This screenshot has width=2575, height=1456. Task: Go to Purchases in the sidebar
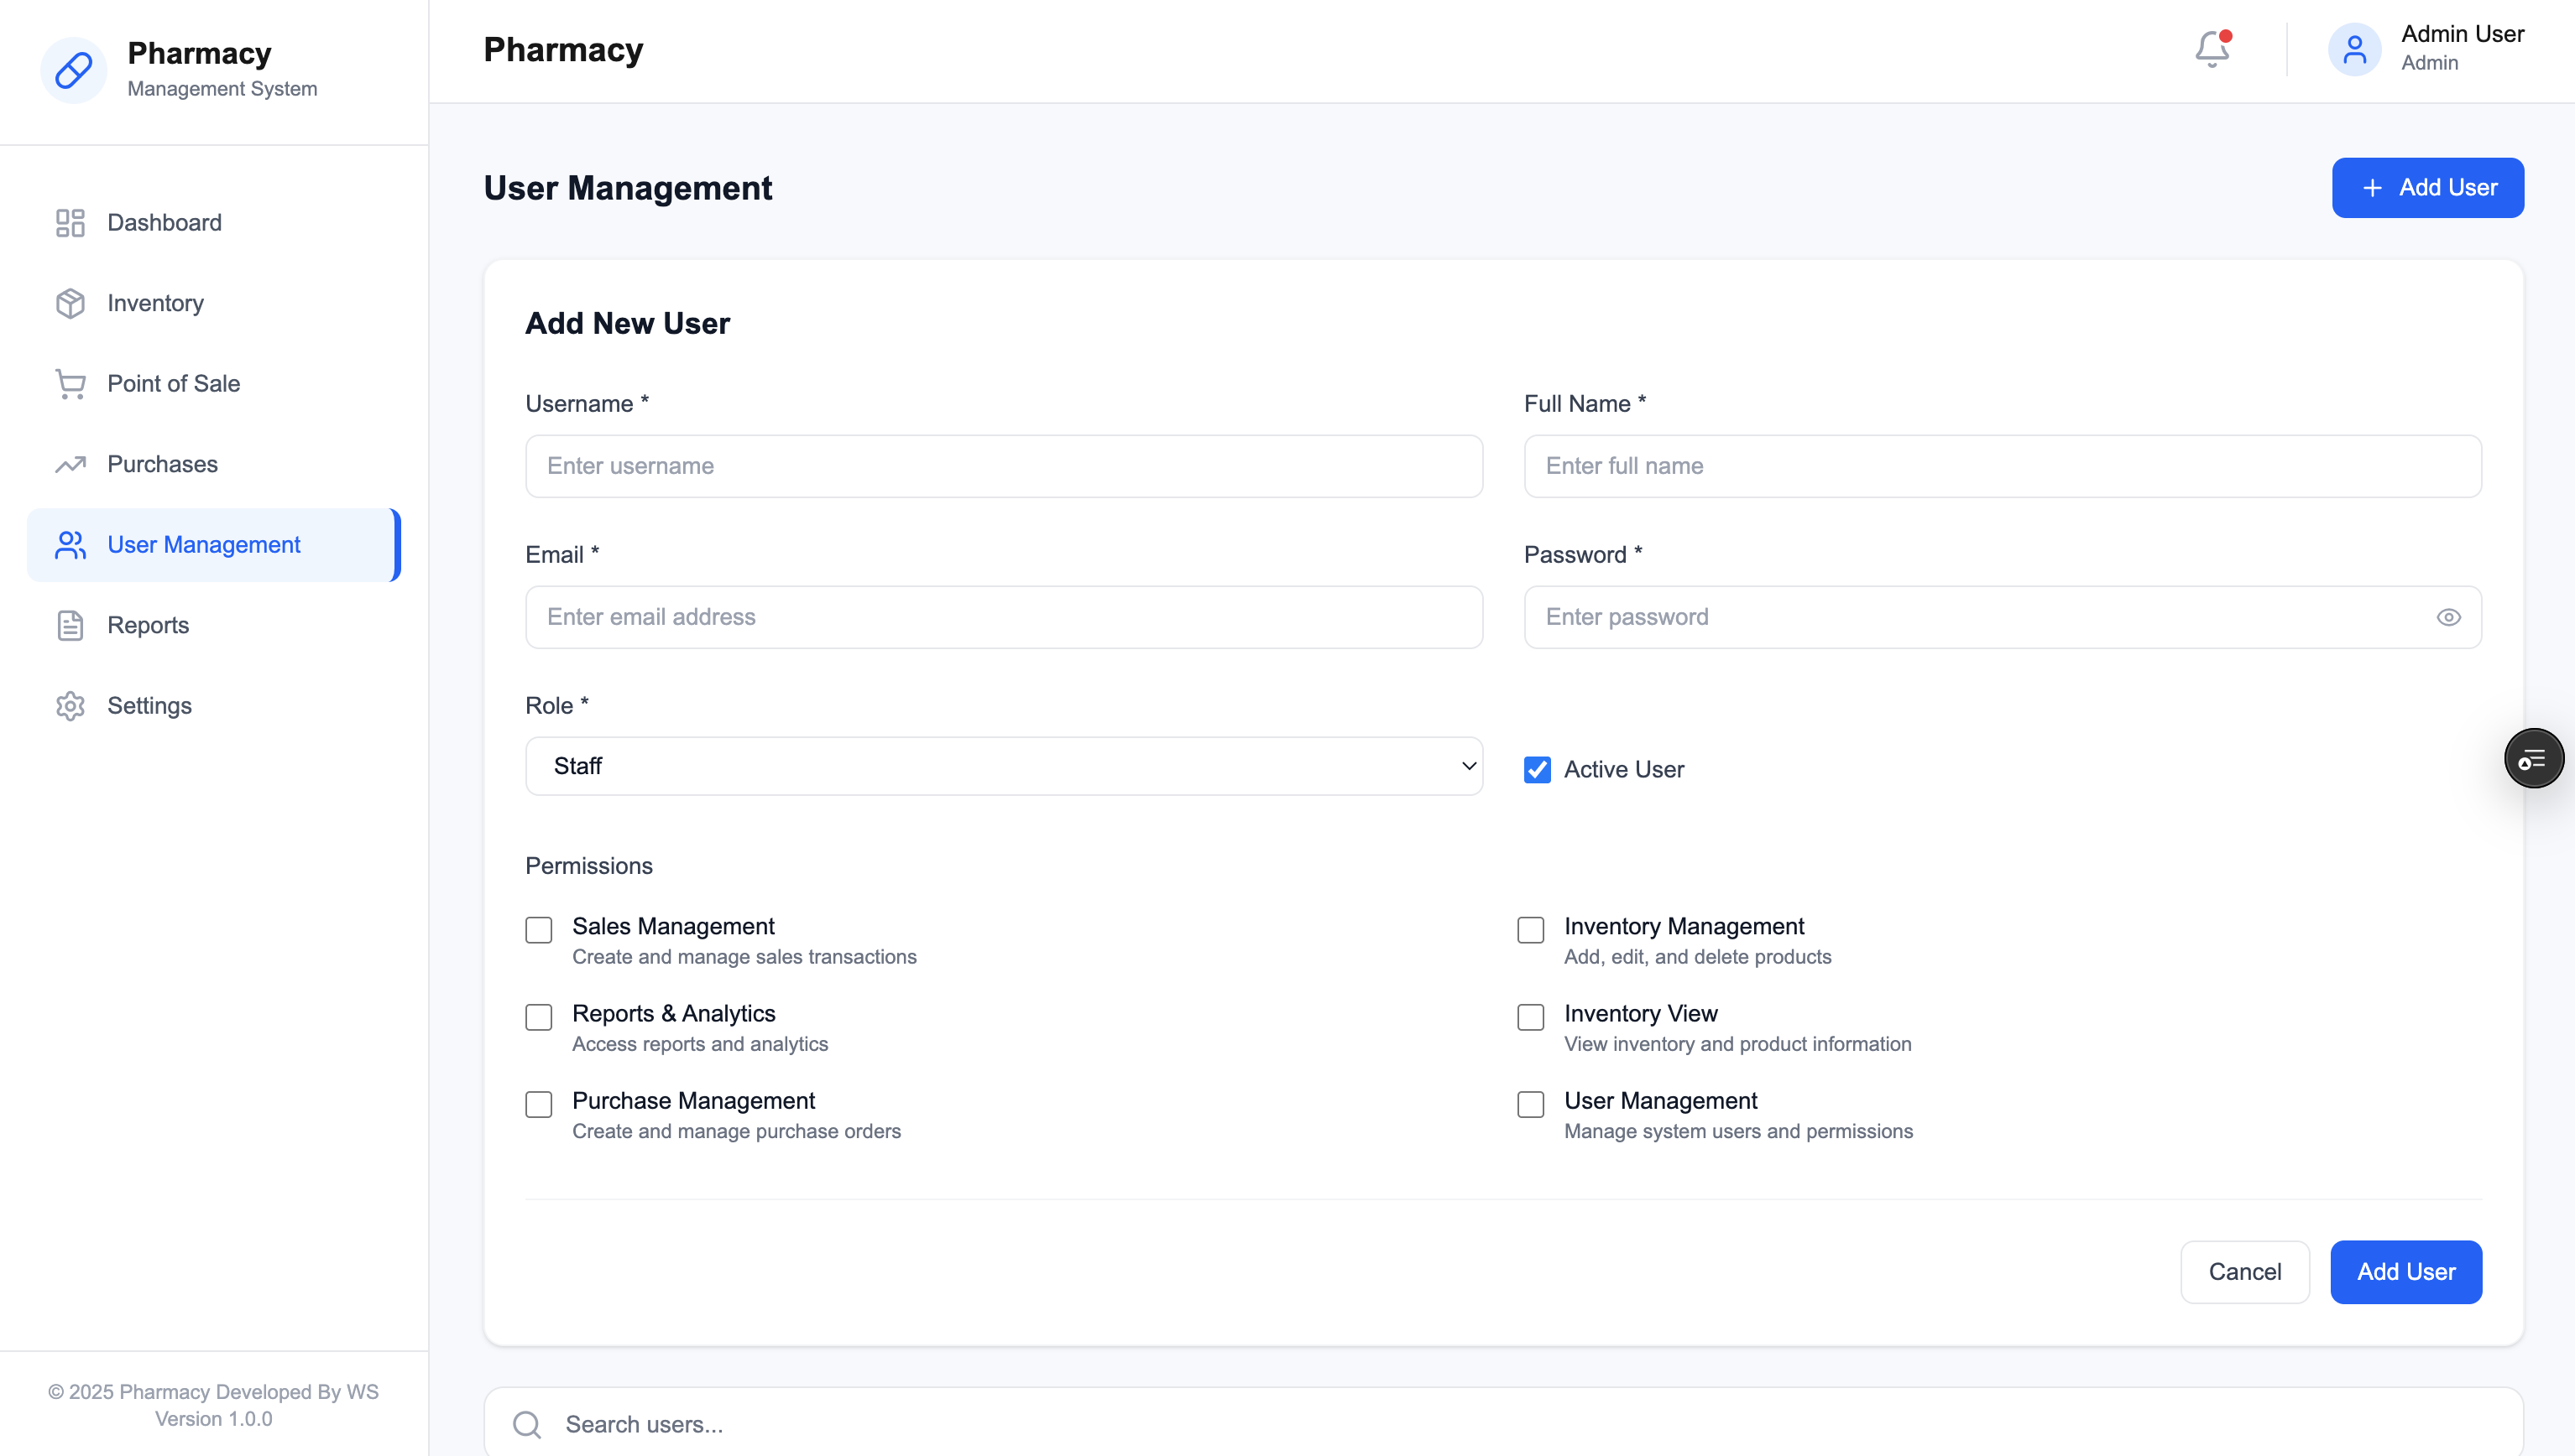pyautogui.click(x=162, y=464)
